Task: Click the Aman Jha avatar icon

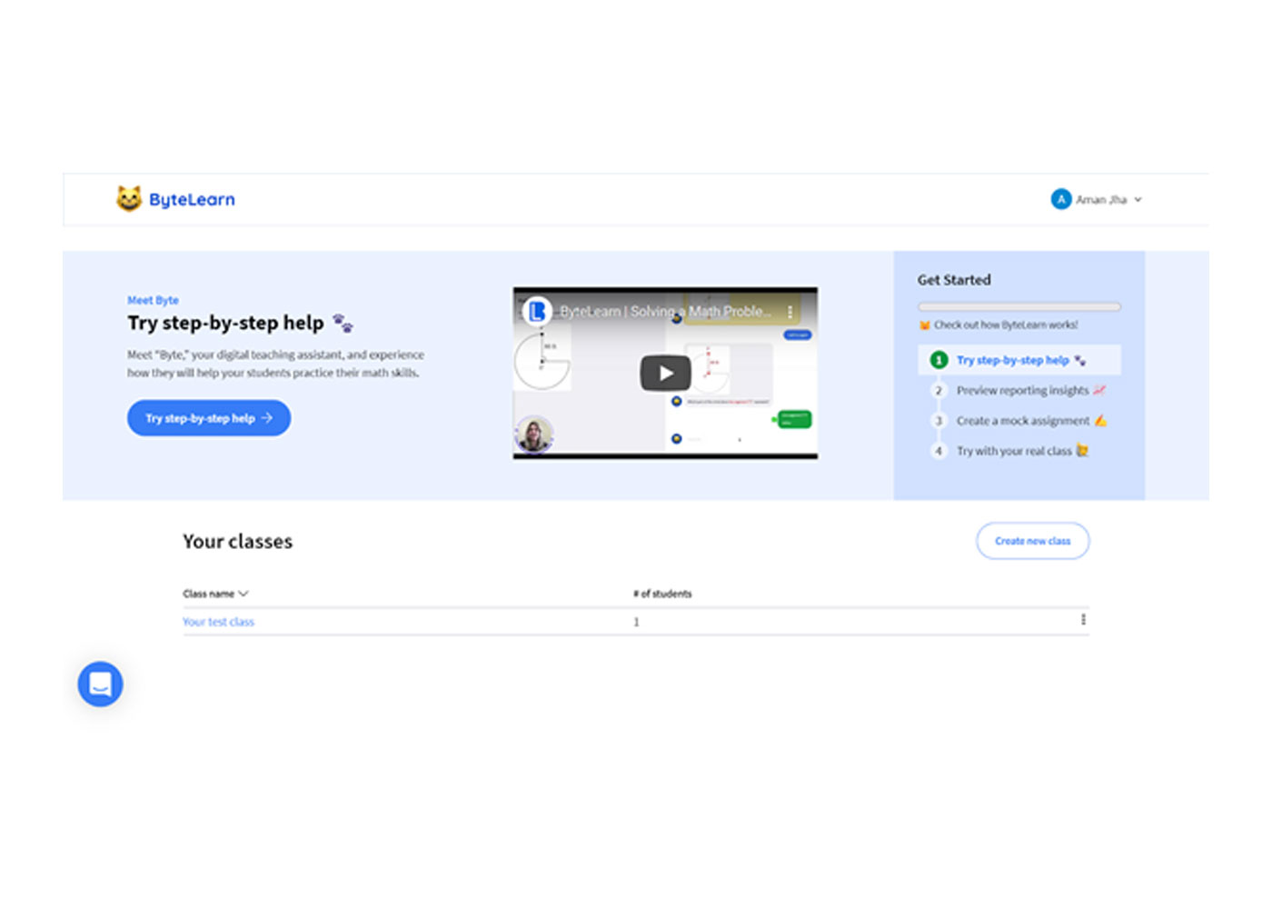Action: 1060,199
